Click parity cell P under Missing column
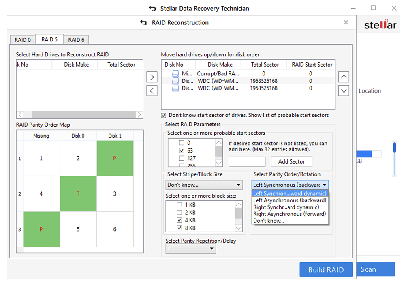The height and width of the screenshot is (284, 406). point(41,229)
